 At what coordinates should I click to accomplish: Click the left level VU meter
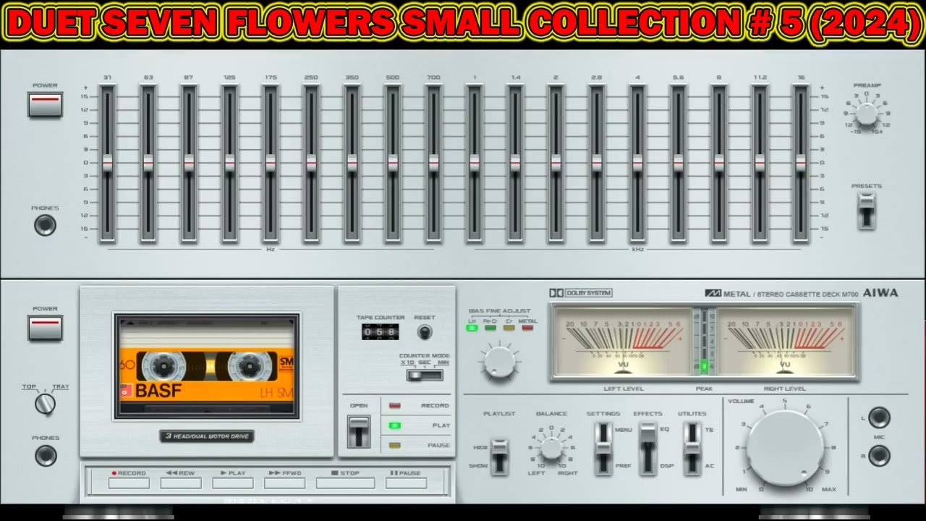(622, 342)
